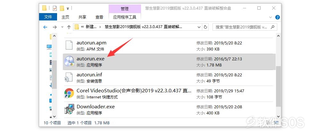
Task: Select the Corel VideoStudio(会声会影)2019 shortcut name
Action: (134, 90)
